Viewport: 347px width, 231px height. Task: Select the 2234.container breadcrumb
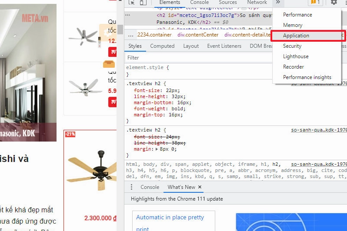coord(154,35)
